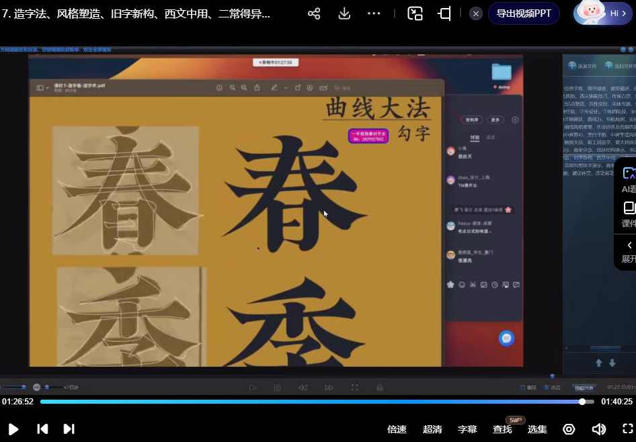Click the 导出视频PPT button
636x442 pixels.
pyautogui.click(x=524, y=13)
